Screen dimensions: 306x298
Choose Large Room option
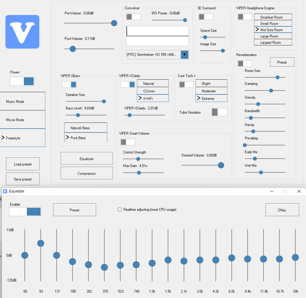click(x=273, y=36)
